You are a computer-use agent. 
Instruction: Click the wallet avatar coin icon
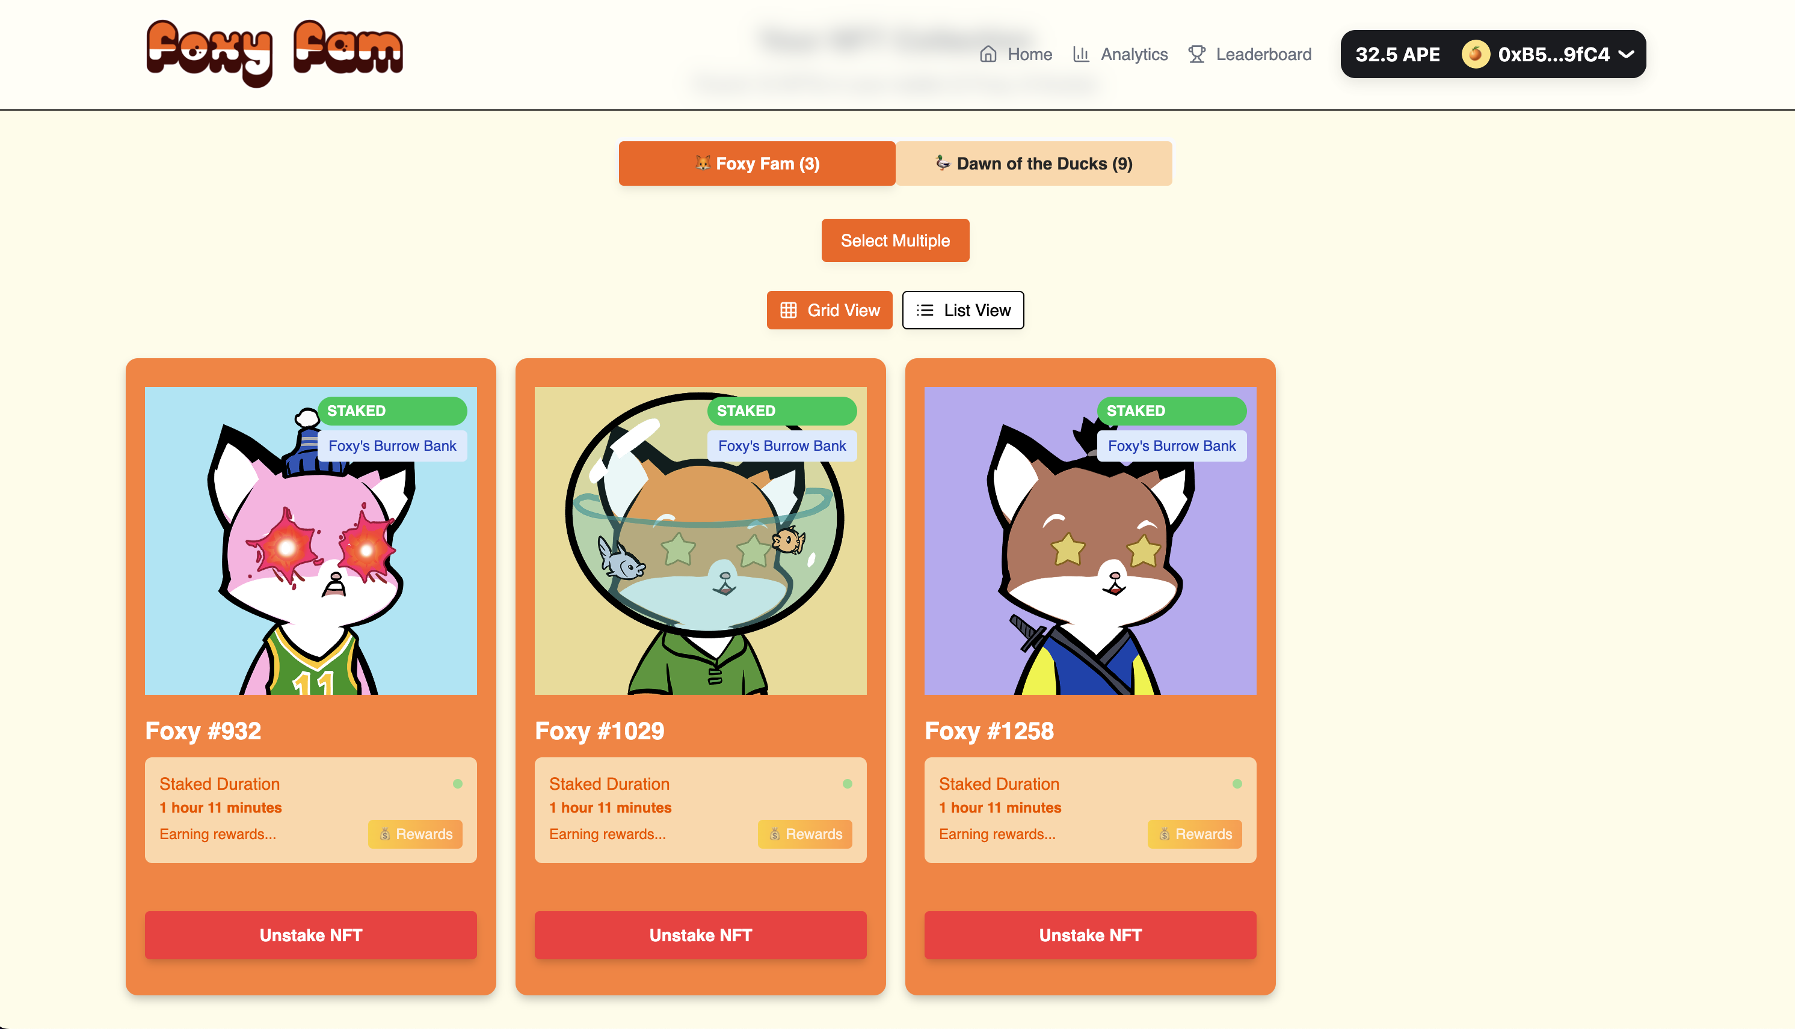click(1476, 55)
